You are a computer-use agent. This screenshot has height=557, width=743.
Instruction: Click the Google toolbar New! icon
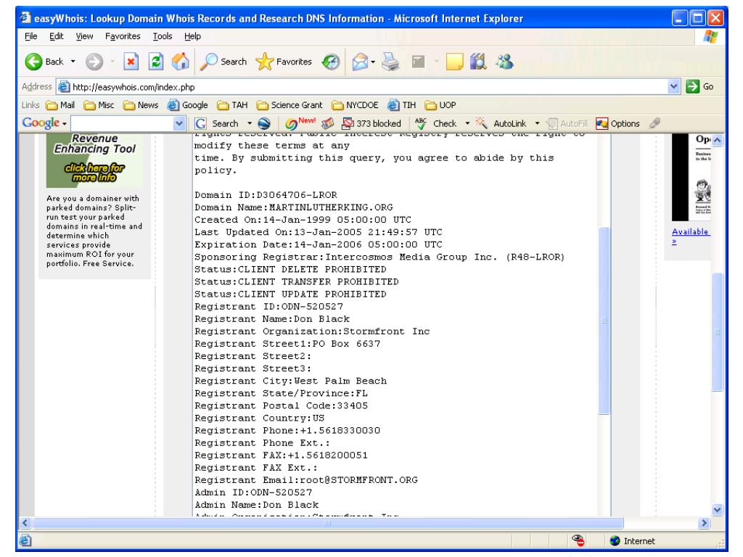pos(300,123)
